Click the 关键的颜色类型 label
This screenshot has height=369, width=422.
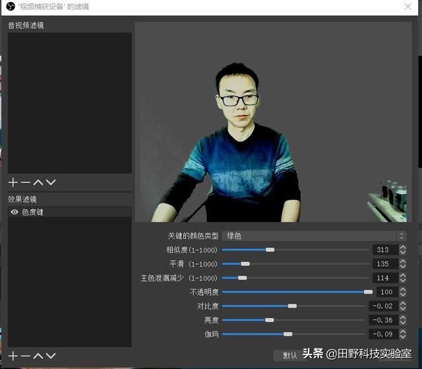[193, 236]
